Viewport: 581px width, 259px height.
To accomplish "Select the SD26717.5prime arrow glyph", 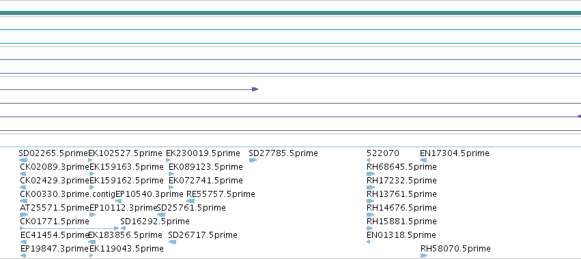I will [172, 242].
